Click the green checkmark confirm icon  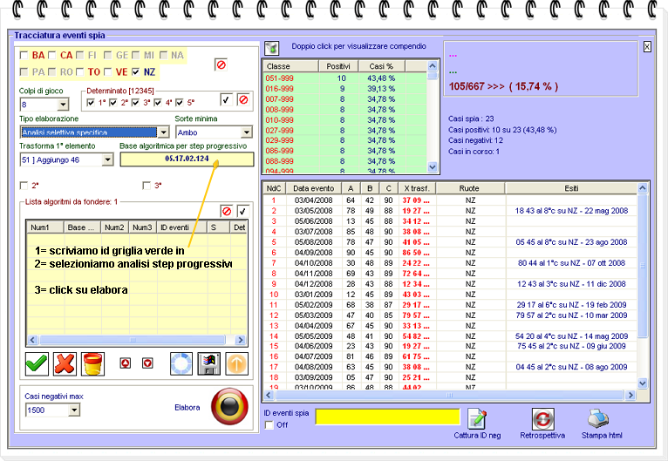(37, 364)
